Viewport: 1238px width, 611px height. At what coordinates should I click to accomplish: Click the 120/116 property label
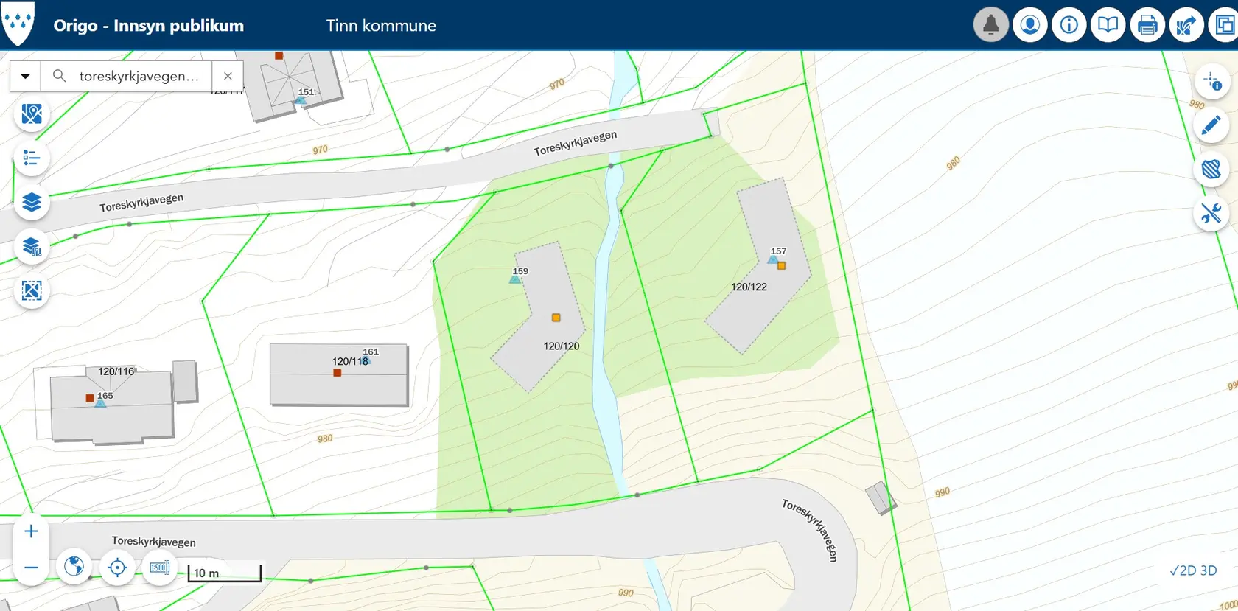pos(116,371)
